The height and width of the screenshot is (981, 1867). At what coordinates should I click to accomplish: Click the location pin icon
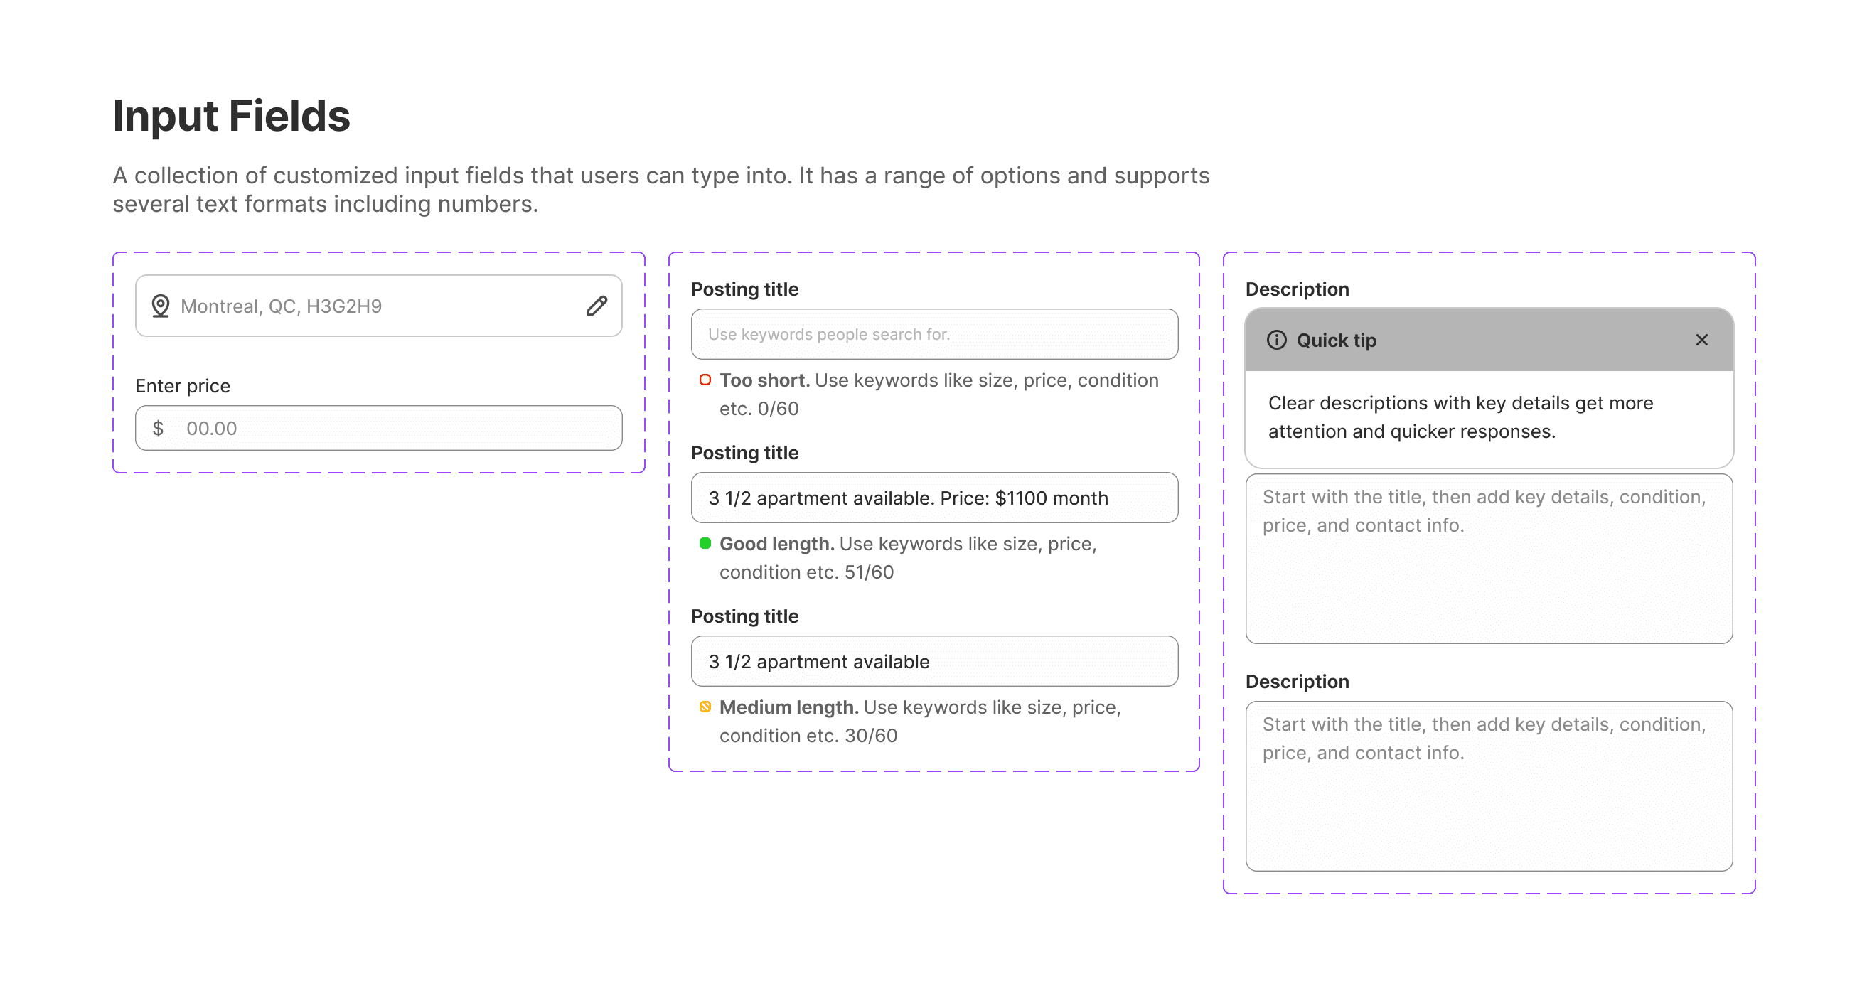160,306
